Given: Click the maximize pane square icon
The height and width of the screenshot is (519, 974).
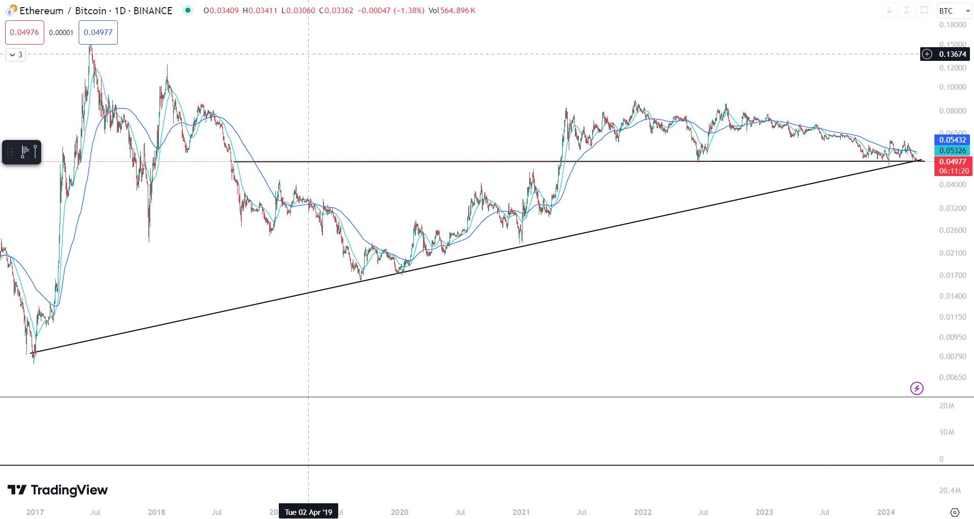Looking at the screenshot, I should 924,10.
